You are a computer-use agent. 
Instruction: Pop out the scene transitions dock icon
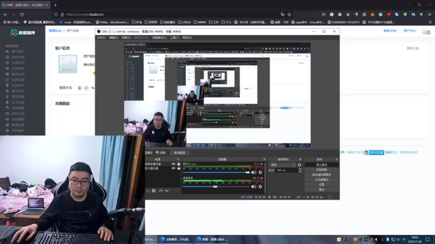pos(300,159)
